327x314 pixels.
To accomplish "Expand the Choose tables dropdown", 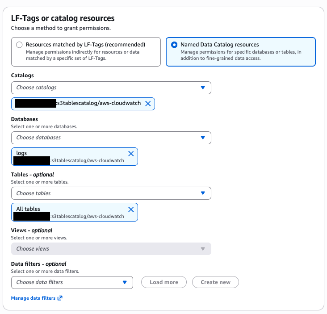I will point(107,193).
